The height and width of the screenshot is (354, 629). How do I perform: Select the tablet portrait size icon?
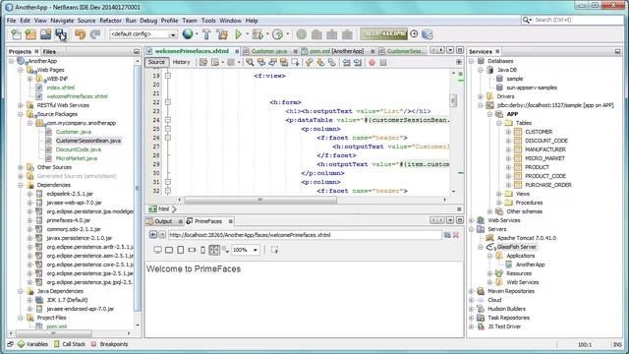point(181,250)
